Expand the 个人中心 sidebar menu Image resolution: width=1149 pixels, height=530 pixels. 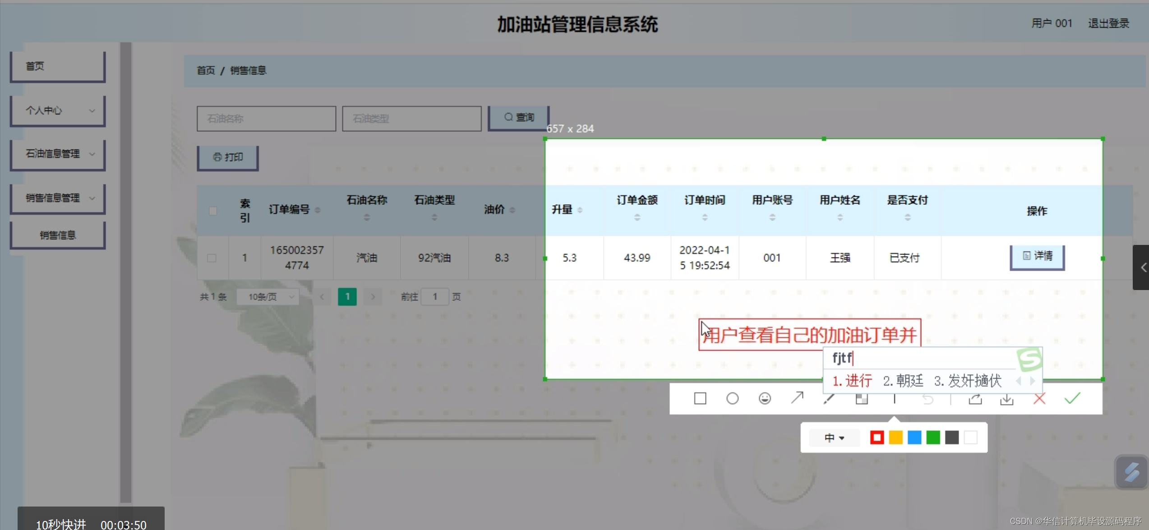pos(58,111)
